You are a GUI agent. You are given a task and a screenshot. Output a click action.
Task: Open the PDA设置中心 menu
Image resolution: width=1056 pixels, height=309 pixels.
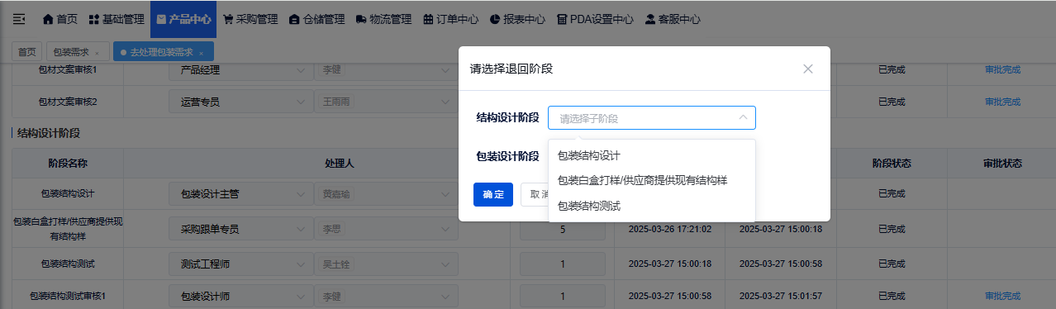pos(596,18)
